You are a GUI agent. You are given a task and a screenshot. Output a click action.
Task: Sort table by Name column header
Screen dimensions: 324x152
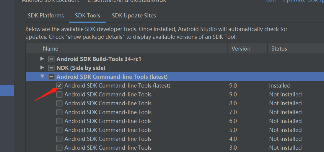point(51,49)
